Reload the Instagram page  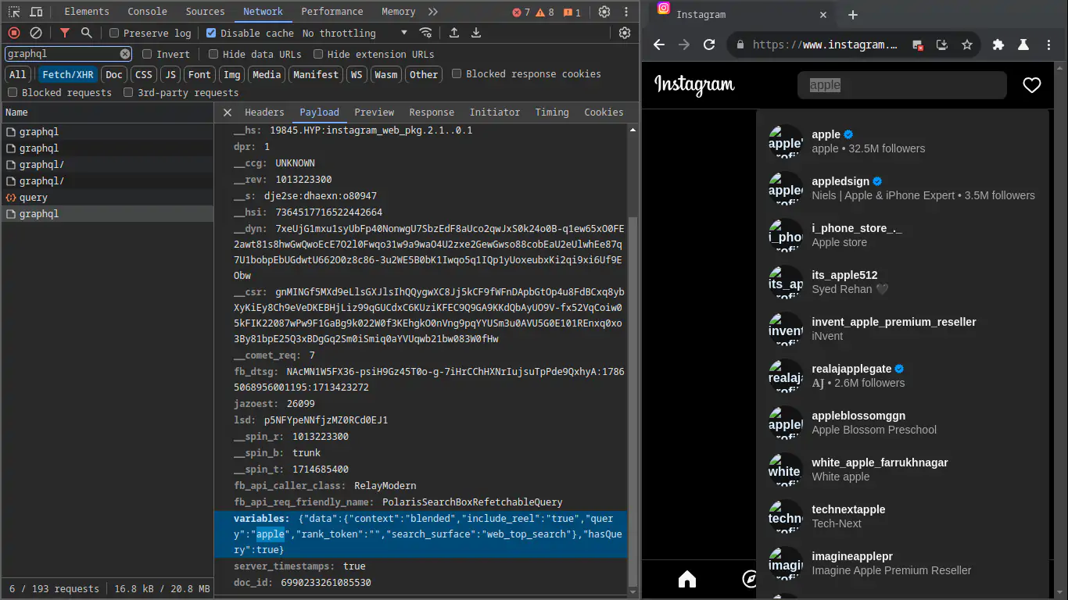(709, 45)
